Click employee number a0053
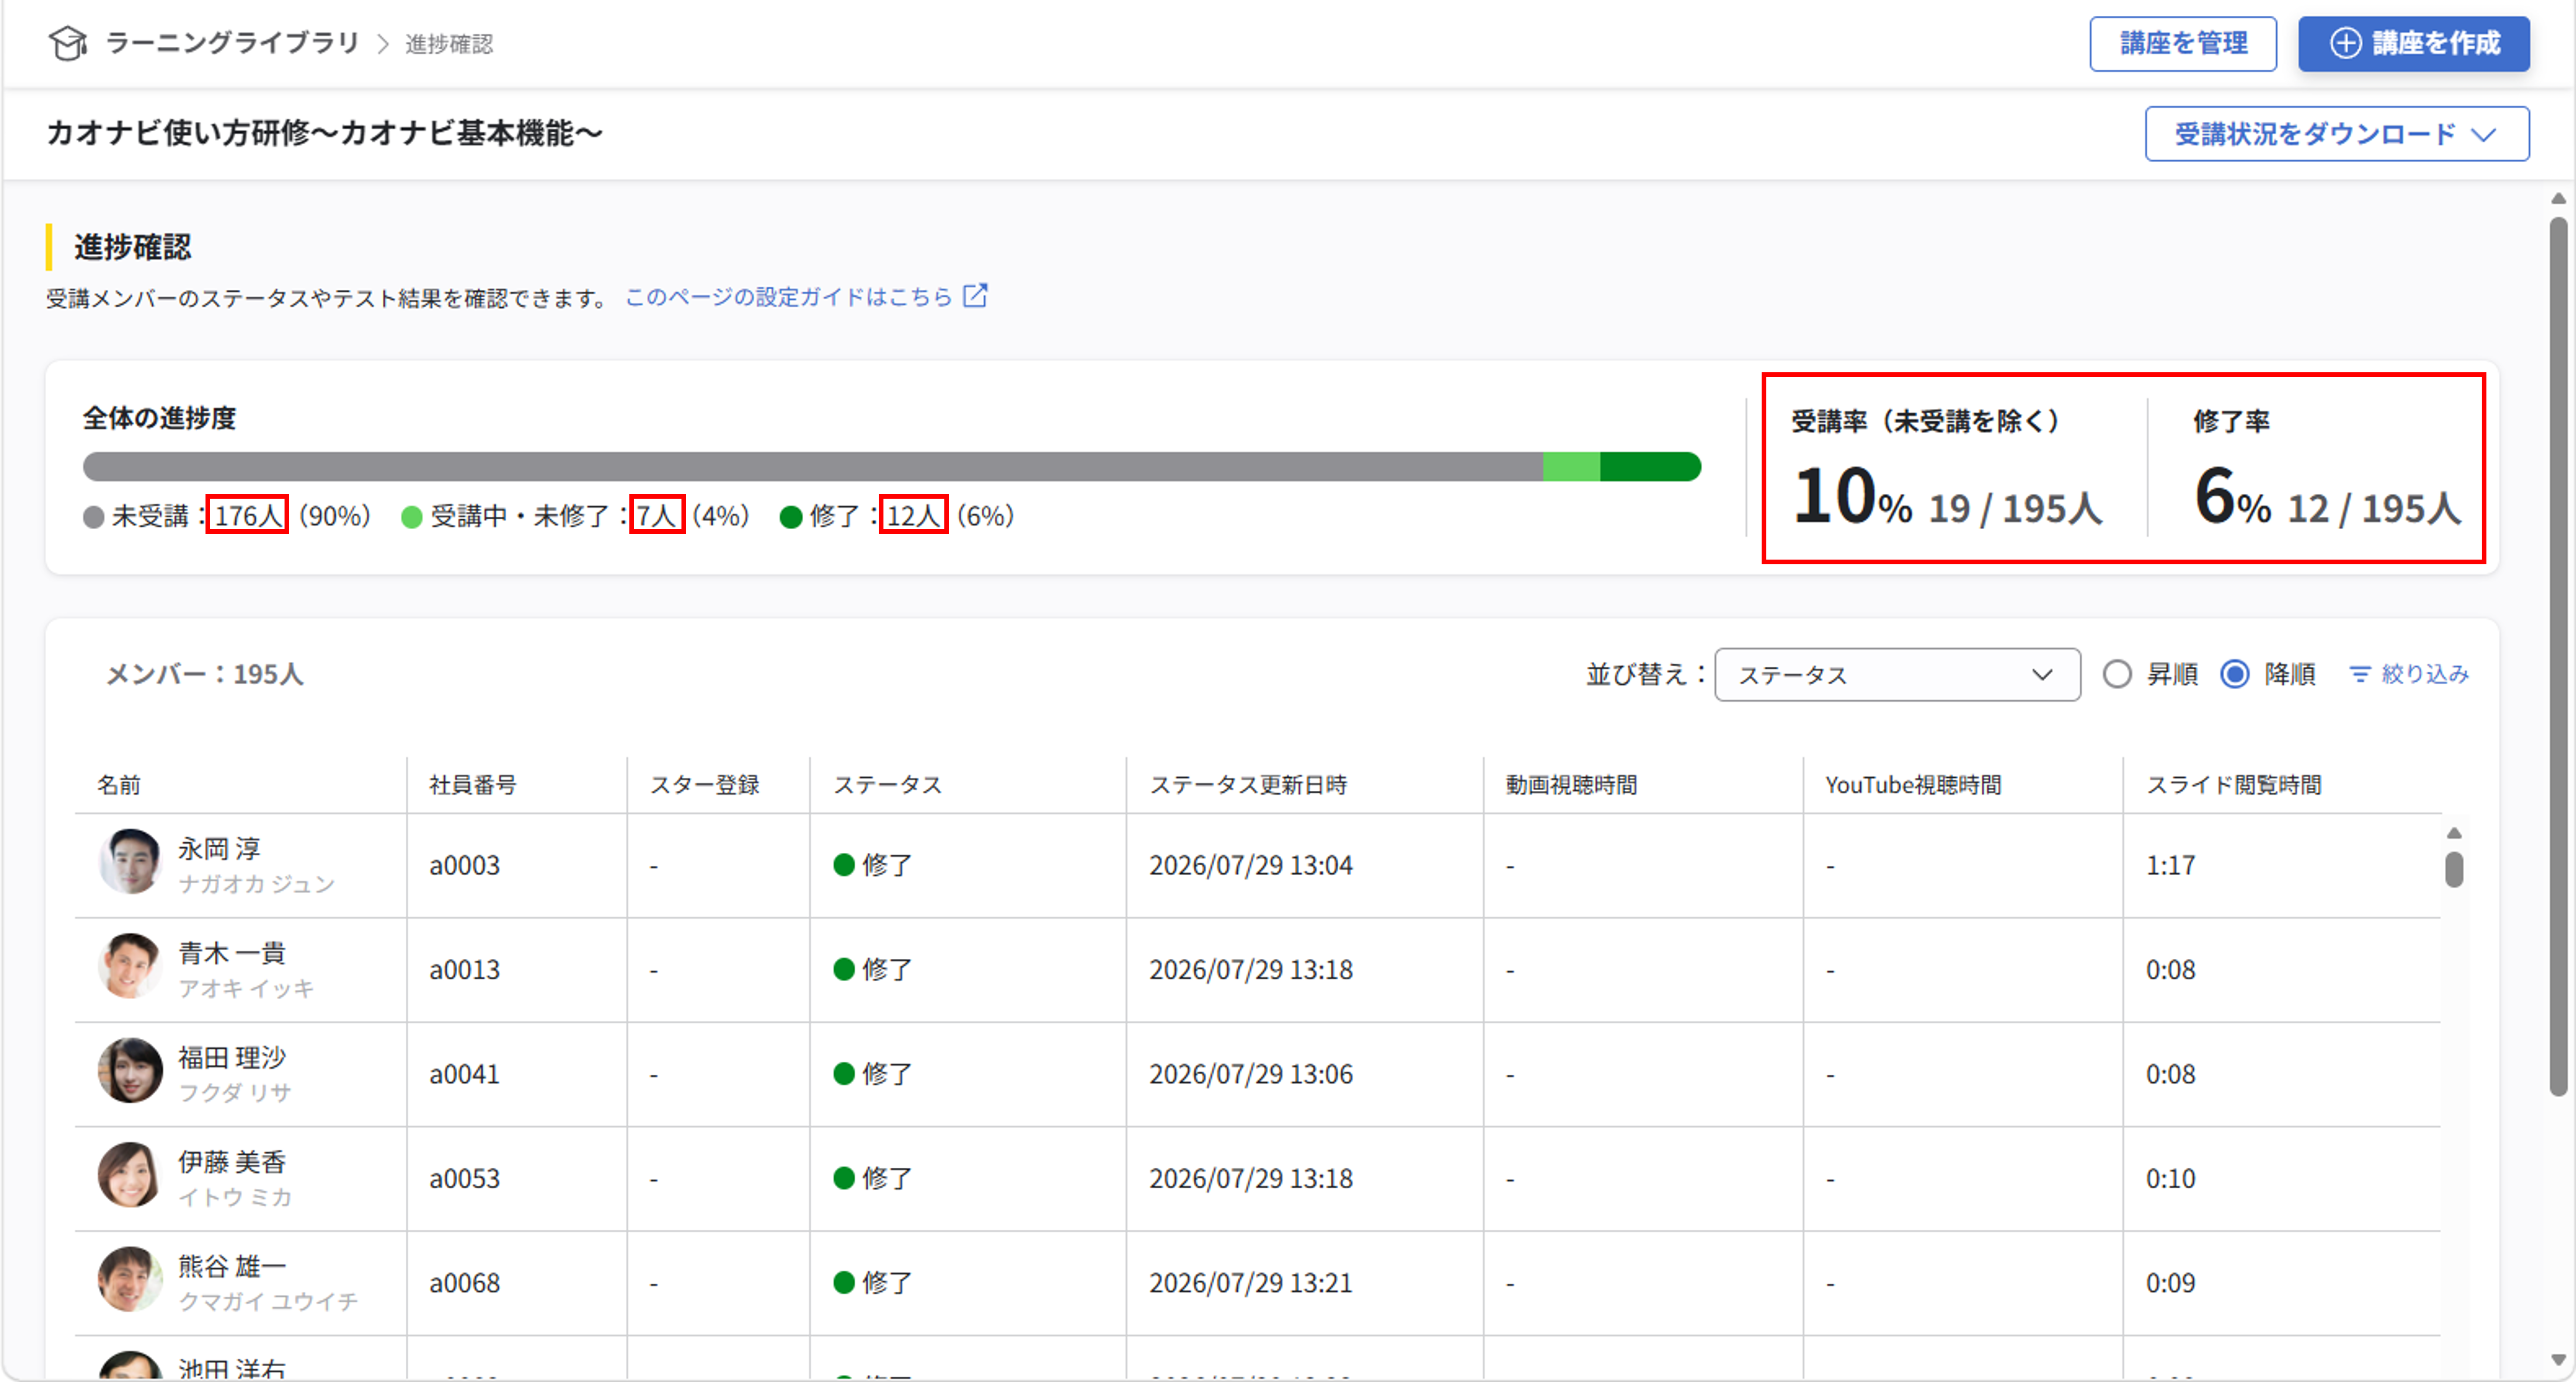The image size is (2576, 1382). 464,1179
